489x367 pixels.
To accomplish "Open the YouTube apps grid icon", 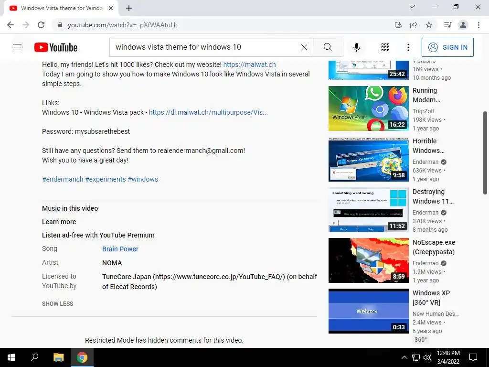I will (x=385, y=47).
